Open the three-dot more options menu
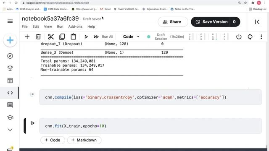Screen dimensions: 269x151 (261, 36)
